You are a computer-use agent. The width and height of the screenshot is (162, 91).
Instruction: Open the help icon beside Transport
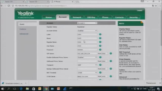click(100, 65)
